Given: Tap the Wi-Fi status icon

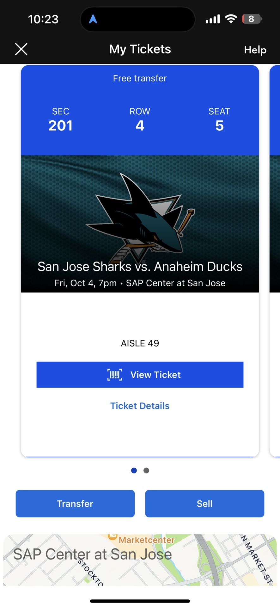Looking at the screenshot, I should click(x=231, y=19).
